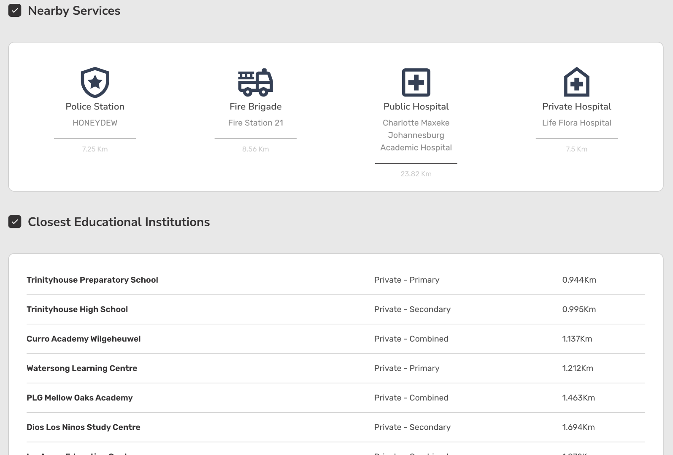The width and height of the screenshot is (673, 455).
Task: Click the Public Hospital cross icon
Action: pos(416,82)
